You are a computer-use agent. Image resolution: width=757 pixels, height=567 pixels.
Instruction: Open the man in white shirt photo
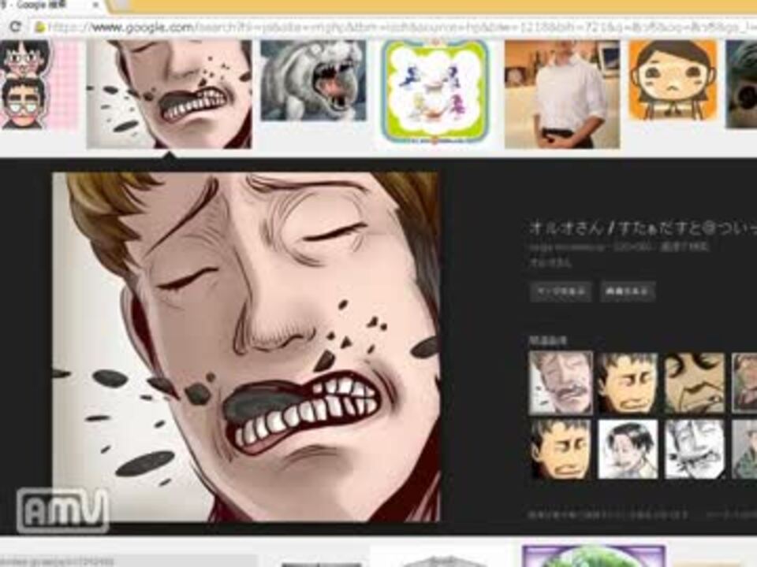point(562,94)
